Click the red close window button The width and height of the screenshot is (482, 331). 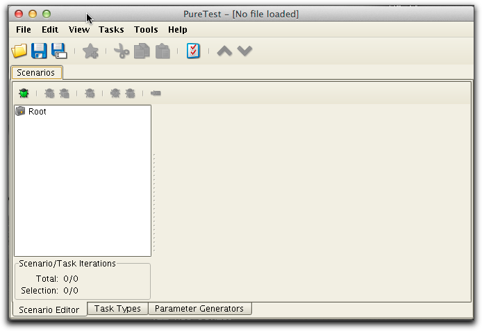coord(19,14)
